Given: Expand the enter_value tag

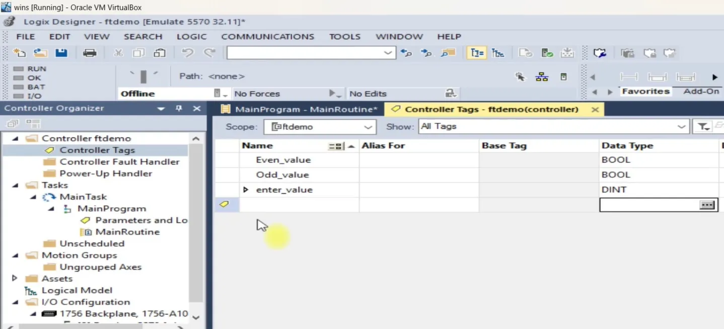Looking at the screenshot, I should pos(246,190).
